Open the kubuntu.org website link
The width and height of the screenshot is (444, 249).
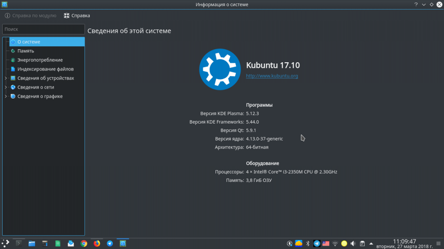click(272, 76)
